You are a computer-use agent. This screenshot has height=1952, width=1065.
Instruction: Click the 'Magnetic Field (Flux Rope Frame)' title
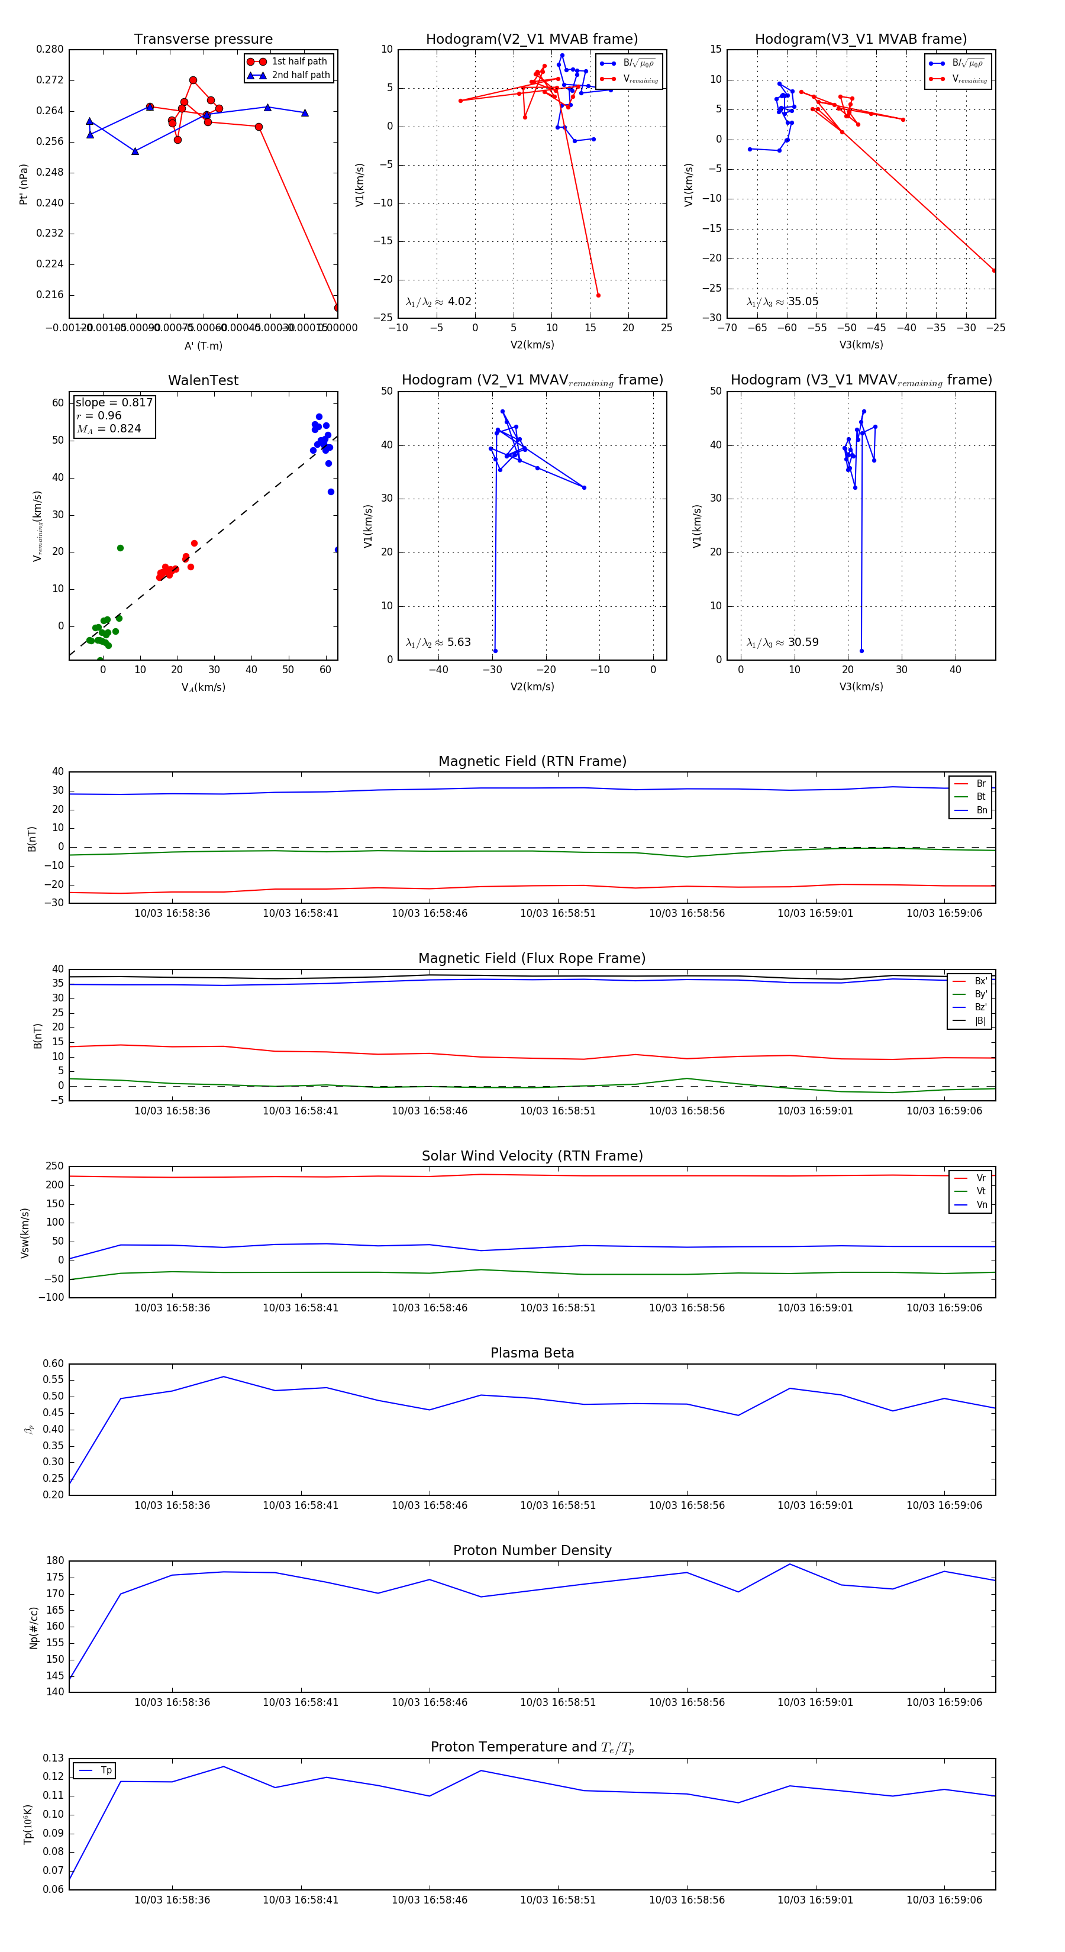(532, 959)
